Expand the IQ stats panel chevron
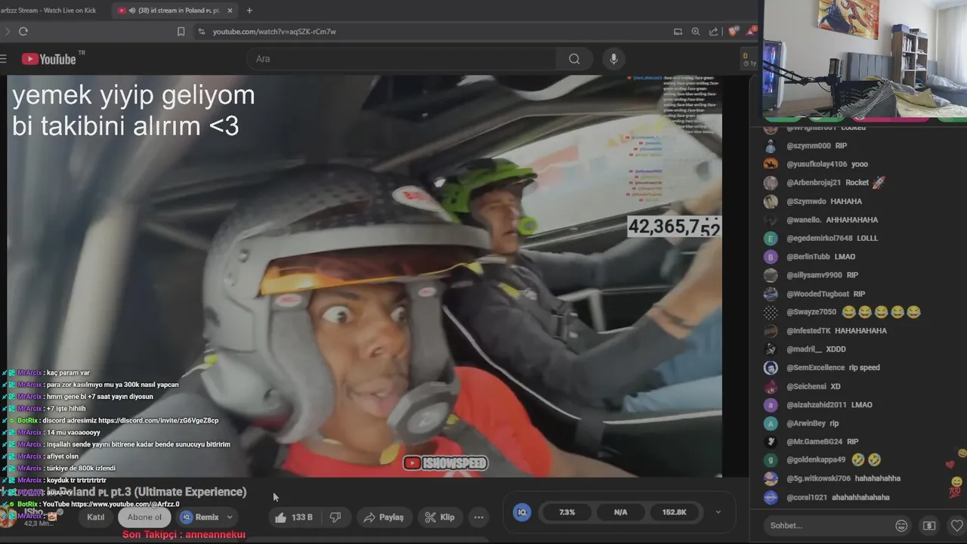Image resolution: width=967 pixels, height=544 pixels. tap(718, 512)
